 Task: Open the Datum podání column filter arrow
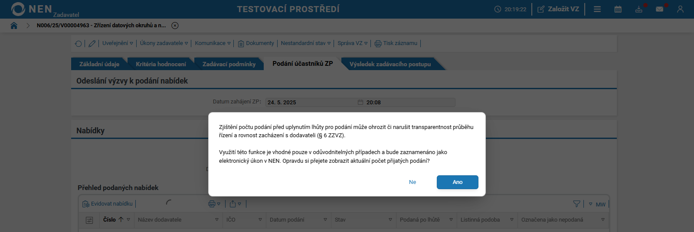[325, 220]
